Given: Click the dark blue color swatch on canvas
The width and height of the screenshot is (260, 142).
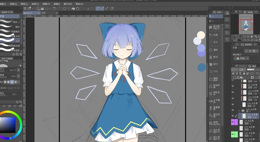Looking at the screenshot, I should click(201, 67).
